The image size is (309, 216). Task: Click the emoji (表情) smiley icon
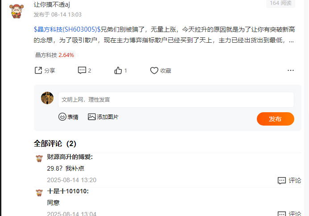coord(62,117)
